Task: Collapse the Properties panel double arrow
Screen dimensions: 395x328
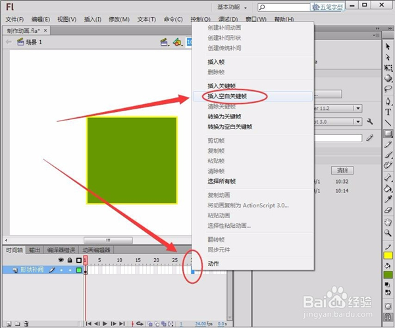Action: tap(377, 28)
